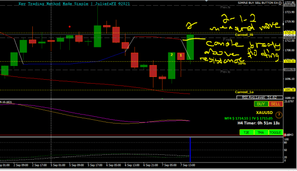Select the 50% level label
The height and width of the screenshot is (171, 297).
[x=242, y=64]
